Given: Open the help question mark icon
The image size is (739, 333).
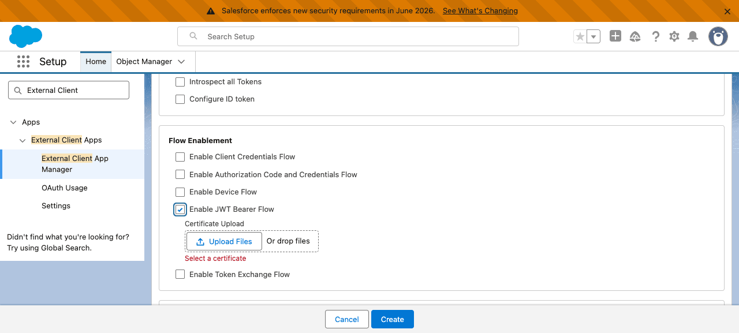Looking at the screenshot, I should pyautogui.click(x=655, y=36).
